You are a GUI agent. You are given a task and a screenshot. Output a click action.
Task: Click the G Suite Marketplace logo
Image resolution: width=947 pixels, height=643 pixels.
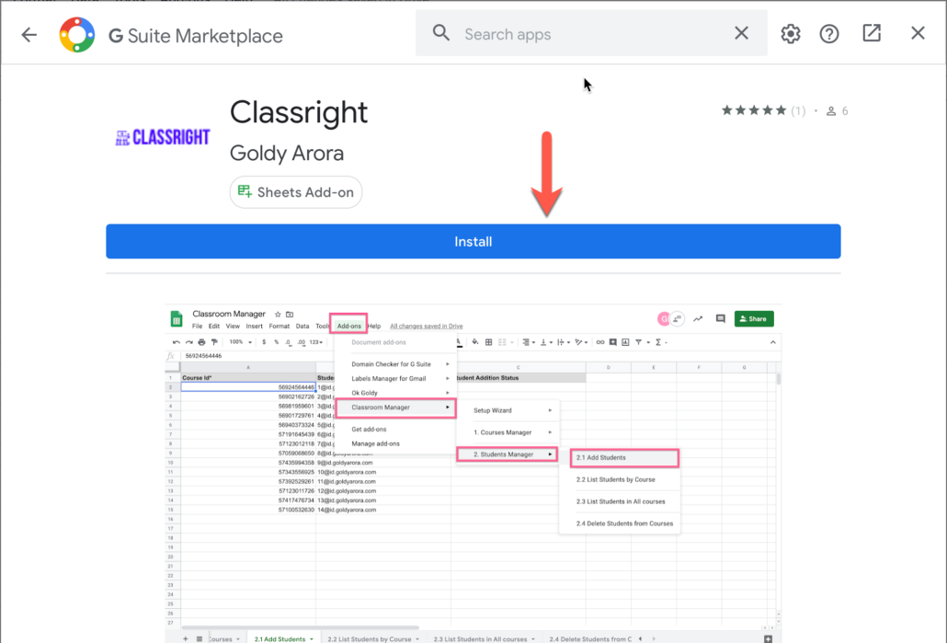point(76,35)
